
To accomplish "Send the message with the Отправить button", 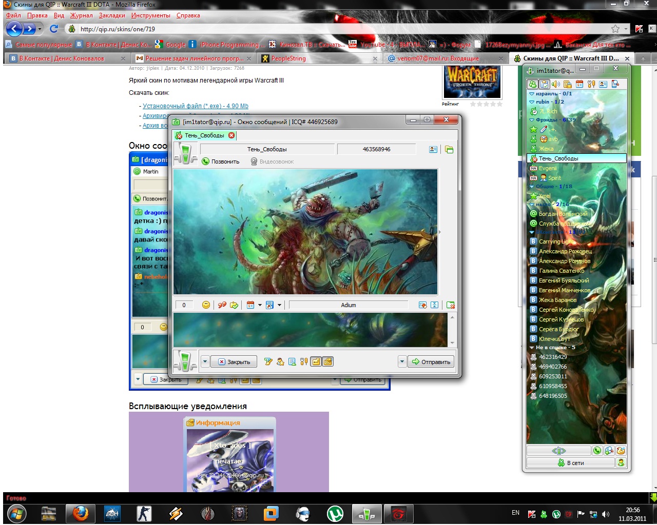I will click(x=431, y=362).
